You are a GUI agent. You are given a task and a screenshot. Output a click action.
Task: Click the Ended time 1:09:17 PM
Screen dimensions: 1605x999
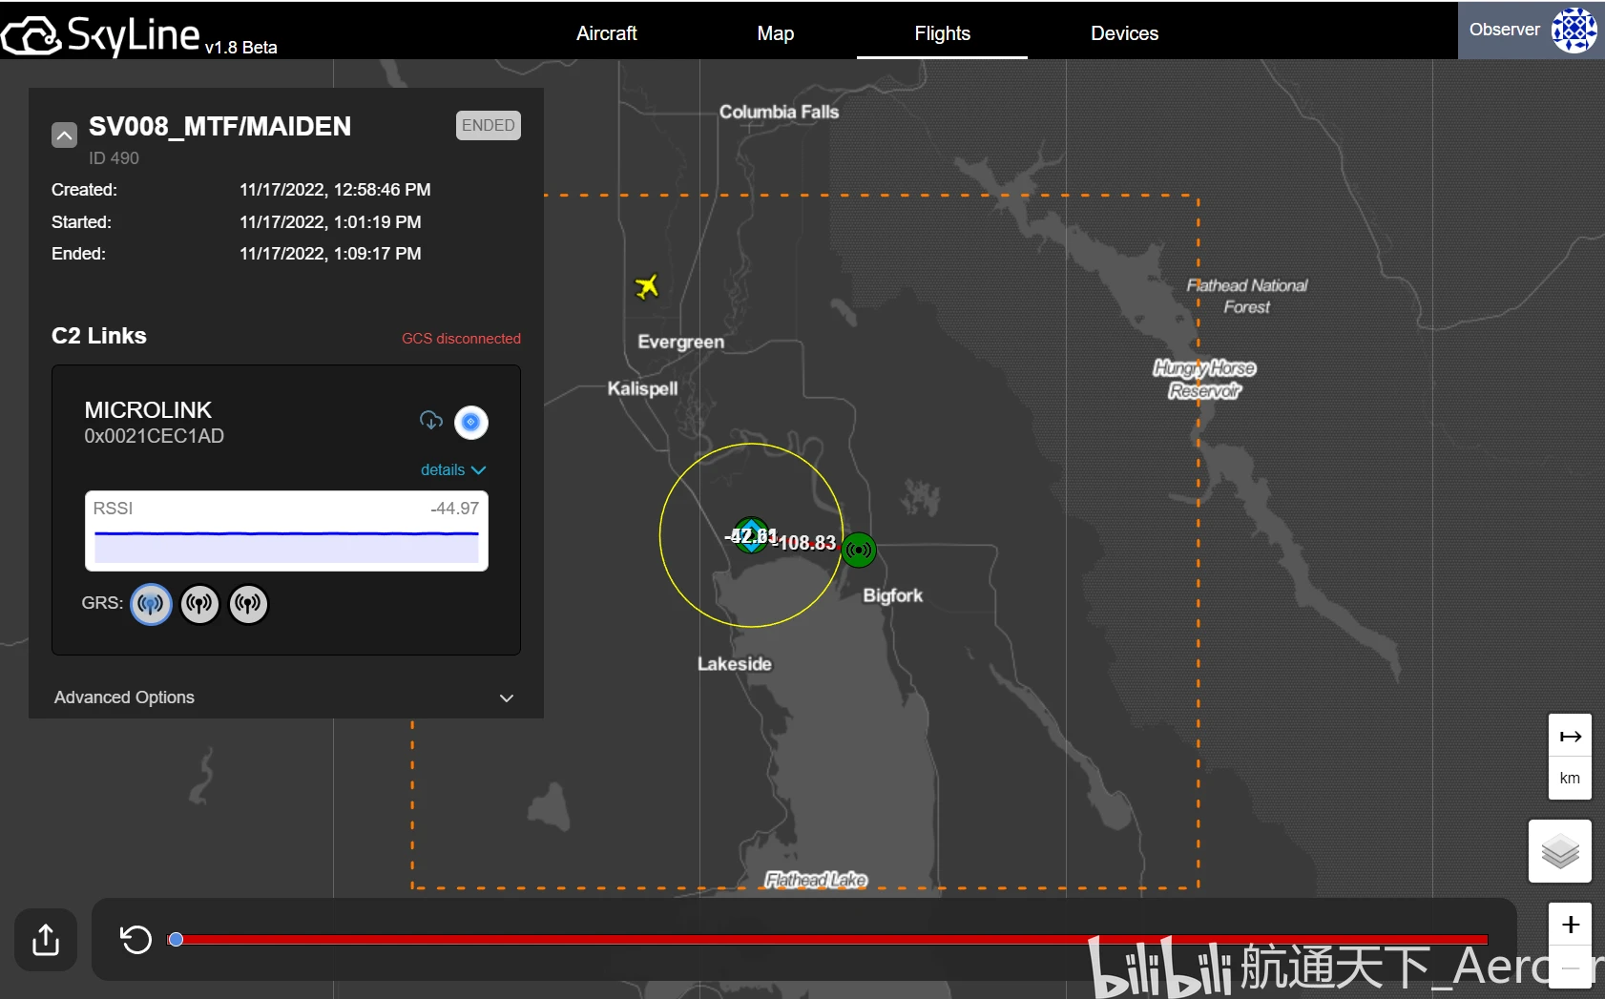(x=330, y=254)
